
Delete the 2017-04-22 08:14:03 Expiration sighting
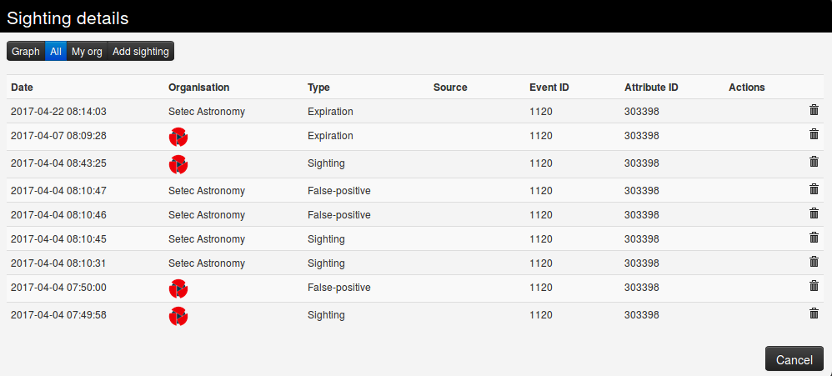tap(814, 109)
